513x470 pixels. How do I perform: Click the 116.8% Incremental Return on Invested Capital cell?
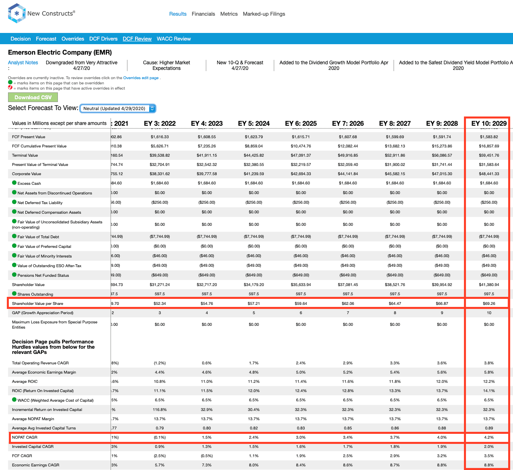160,410
